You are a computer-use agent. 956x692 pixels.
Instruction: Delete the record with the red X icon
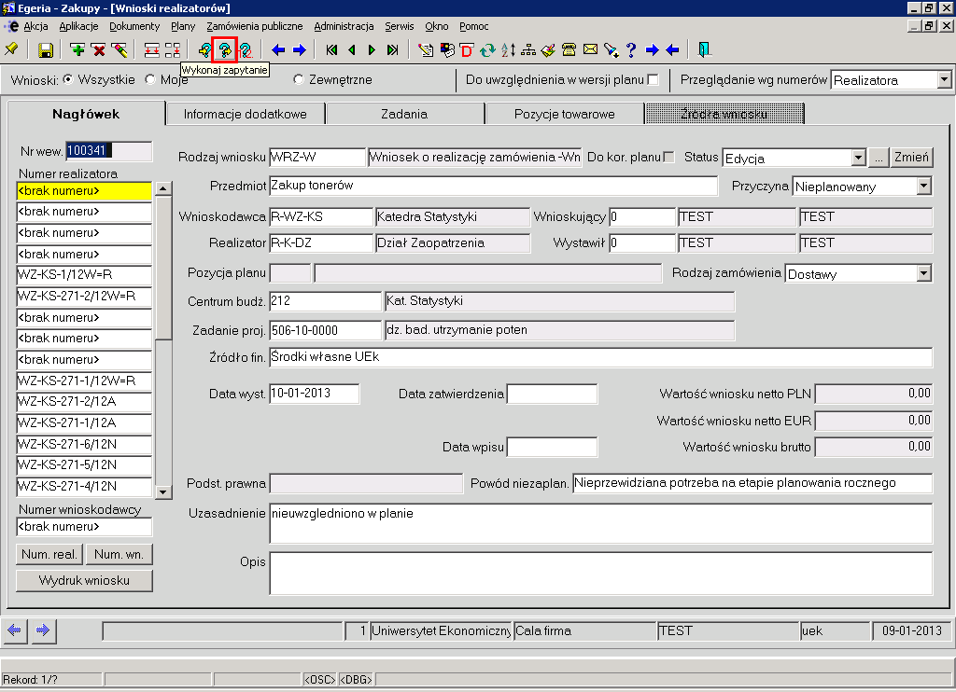pos(98,50)
